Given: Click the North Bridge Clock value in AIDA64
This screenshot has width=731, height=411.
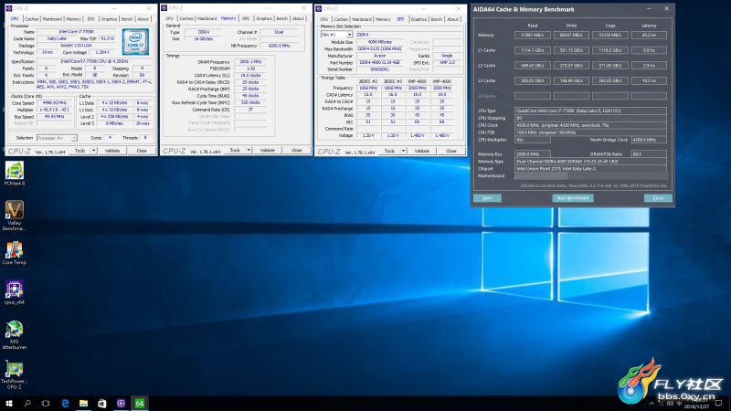Looking at the screenshot, I should [649, 140].
